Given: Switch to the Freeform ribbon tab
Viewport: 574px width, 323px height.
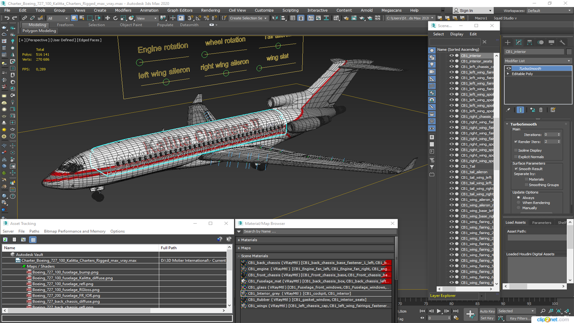Looking at the screenshot, I should (x=65, y=25).
